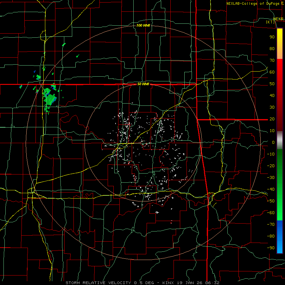Click the 20 knot value on the velocity scale
This screenshot has height=285, width=285.
pos(272,119)
